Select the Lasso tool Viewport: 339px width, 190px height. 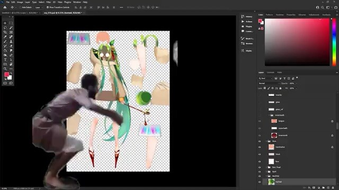5,27
